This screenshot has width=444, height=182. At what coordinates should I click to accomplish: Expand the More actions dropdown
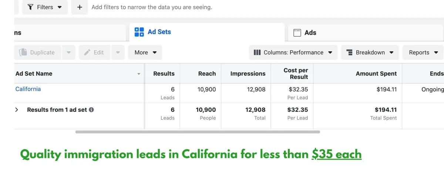(x=145, y=52)
